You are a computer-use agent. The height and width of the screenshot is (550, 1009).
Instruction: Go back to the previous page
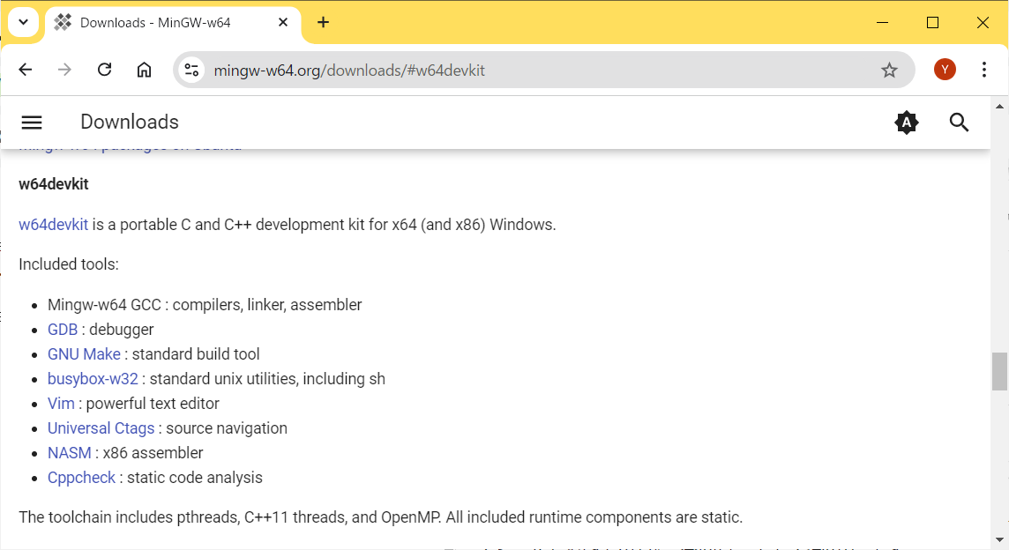tap(26, 71)
